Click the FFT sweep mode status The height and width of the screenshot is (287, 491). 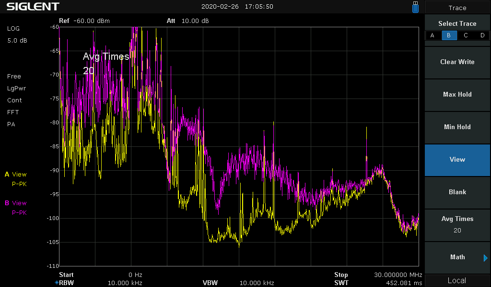point(13,112)
